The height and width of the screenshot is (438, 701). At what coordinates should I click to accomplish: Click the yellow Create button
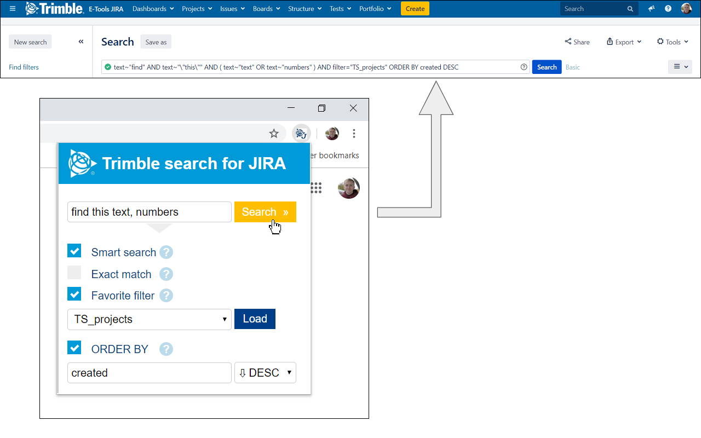click(415, 9)
